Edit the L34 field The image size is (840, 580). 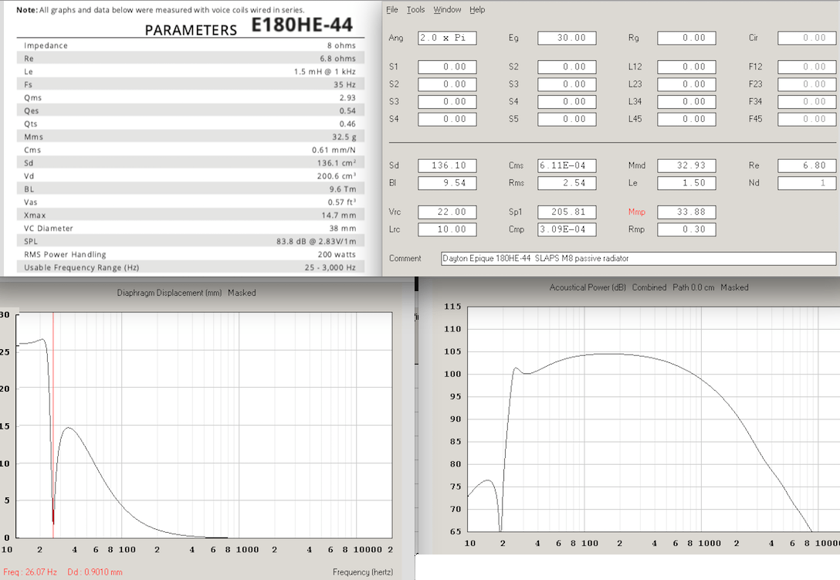(687, 102)
